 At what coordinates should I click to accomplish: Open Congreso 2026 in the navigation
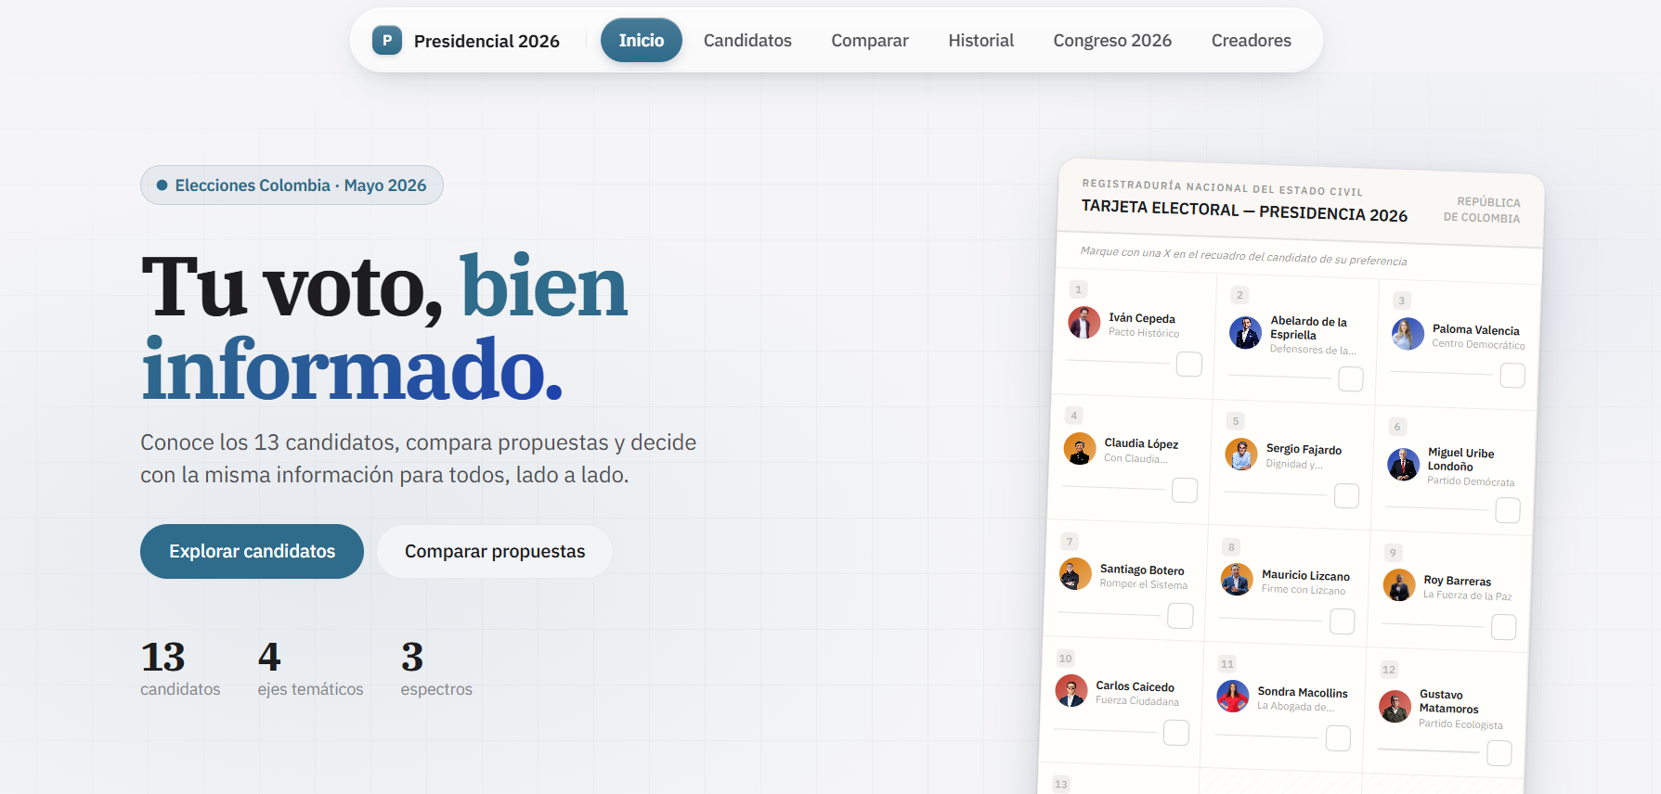[x=1112, y=41]
